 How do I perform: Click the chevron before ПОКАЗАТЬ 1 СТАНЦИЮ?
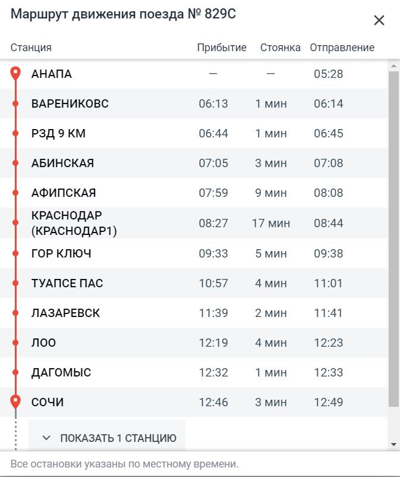(46, 438)
